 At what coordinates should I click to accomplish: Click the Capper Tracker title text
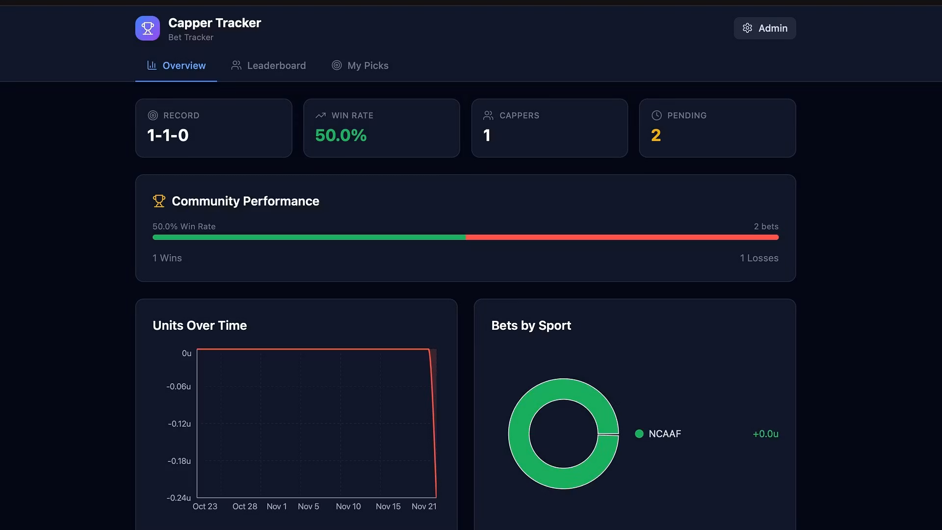pyautogui.click(x=214, y=23)
